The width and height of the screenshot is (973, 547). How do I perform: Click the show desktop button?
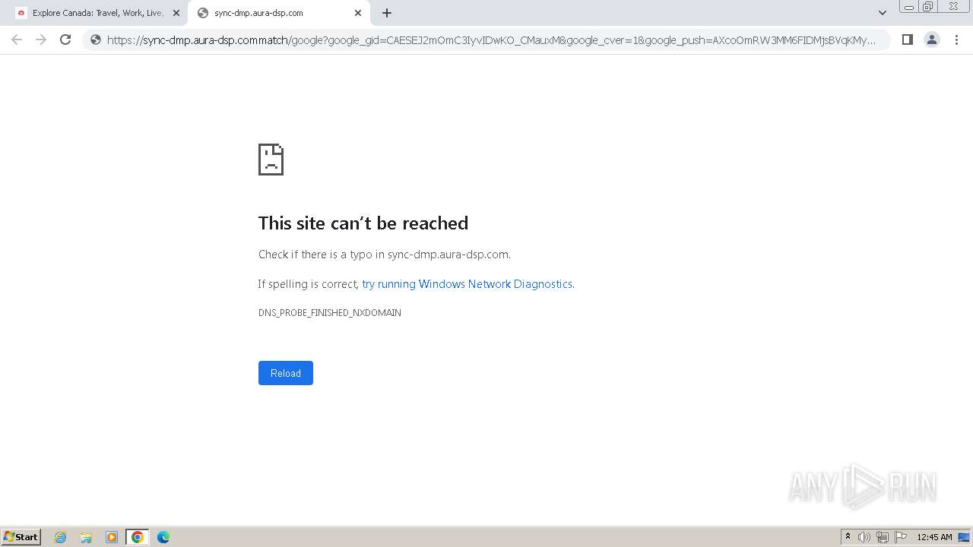[965, 537]
